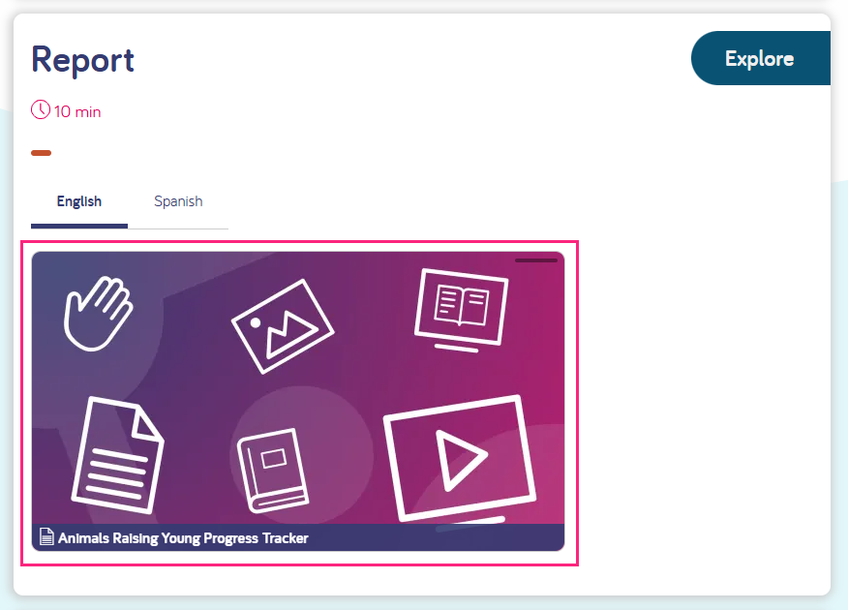Switch to the Spanish tab
The width and height of the screenshot is (848, 610).
[178, 201]
